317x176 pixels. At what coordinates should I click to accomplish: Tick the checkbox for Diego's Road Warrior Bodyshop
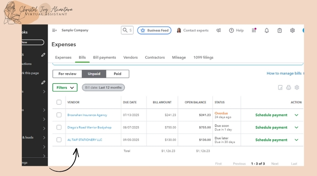tap(59, 128)
